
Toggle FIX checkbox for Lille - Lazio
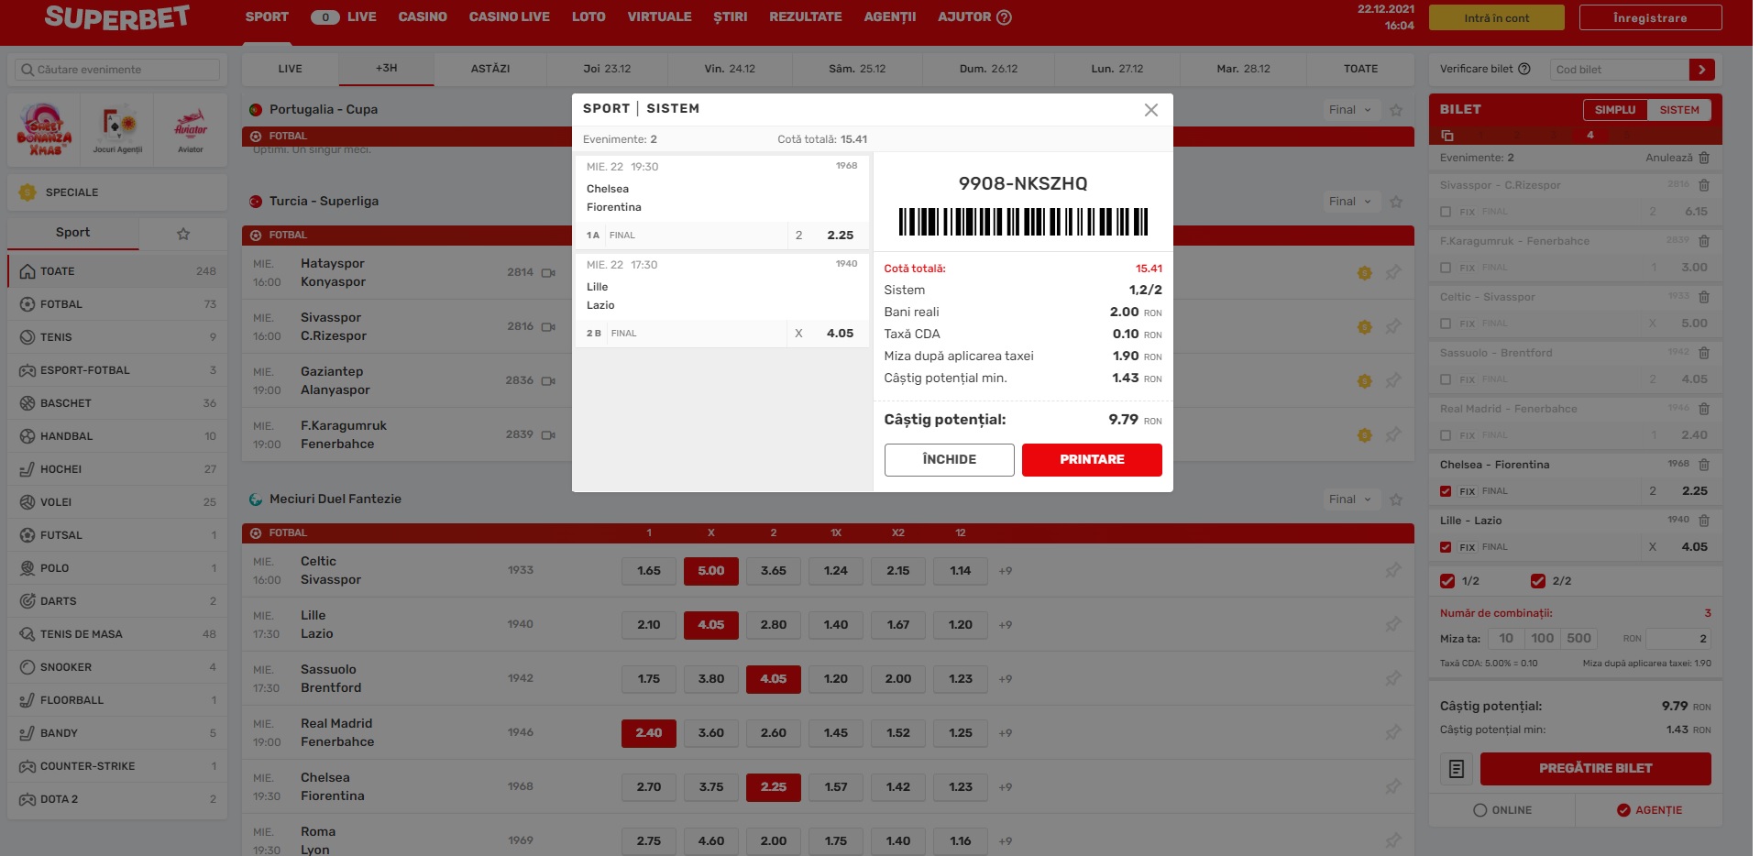tap(1446, 547)
